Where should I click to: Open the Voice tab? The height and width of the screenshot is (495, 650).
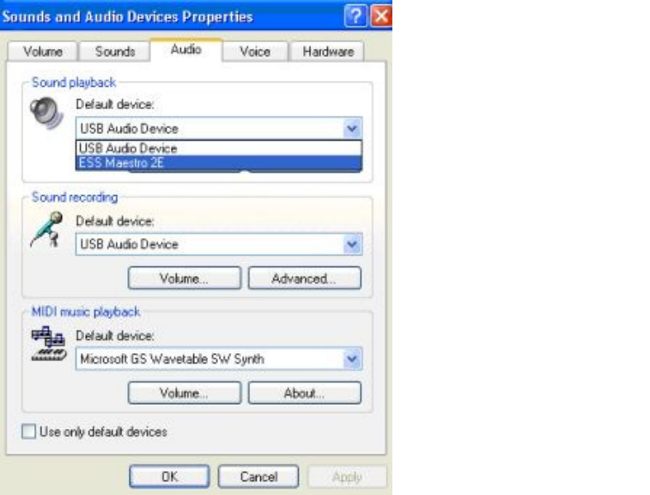(x=255, y=52)
